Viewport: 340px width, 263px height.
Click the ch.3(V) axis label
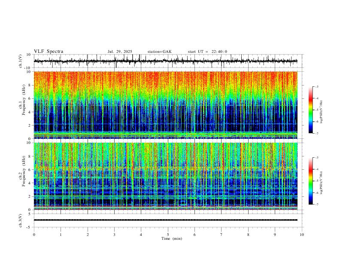(x=21, y=220)
